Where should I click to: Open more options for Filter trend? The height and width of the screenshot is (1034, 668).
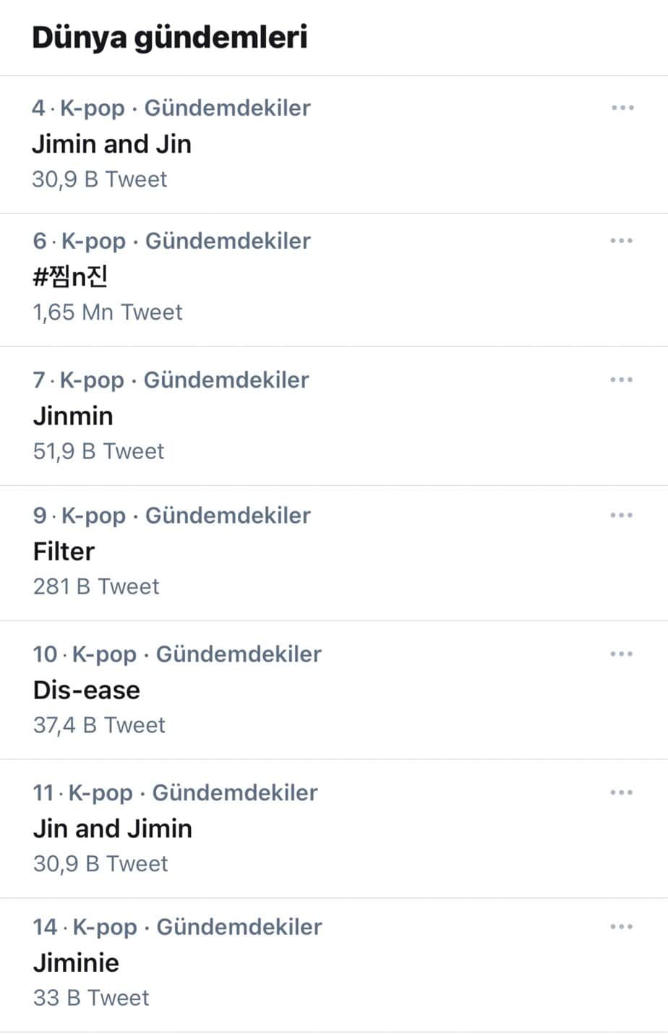[x=622, y=516]
